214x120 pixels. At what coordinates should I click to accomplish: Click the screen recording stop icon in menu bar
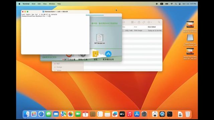pyautogui.click(x=157, y=4)
